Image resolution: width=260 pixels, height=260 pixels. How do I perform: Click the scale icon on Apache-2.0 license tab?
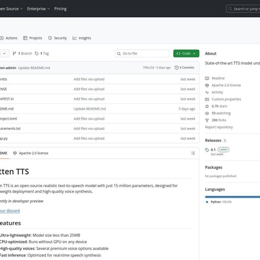click(x=15, y=153)
